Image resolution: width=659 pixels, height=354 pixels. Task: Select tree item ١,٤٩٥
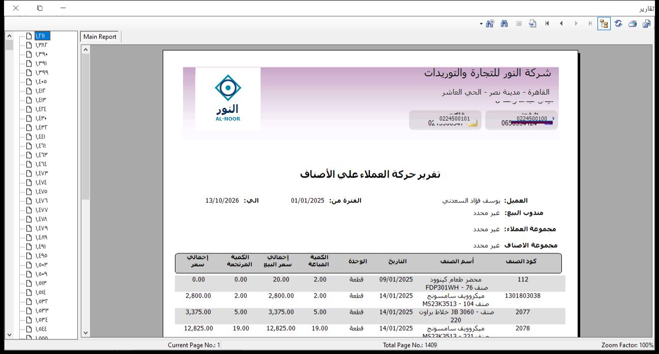coord(41,256)
